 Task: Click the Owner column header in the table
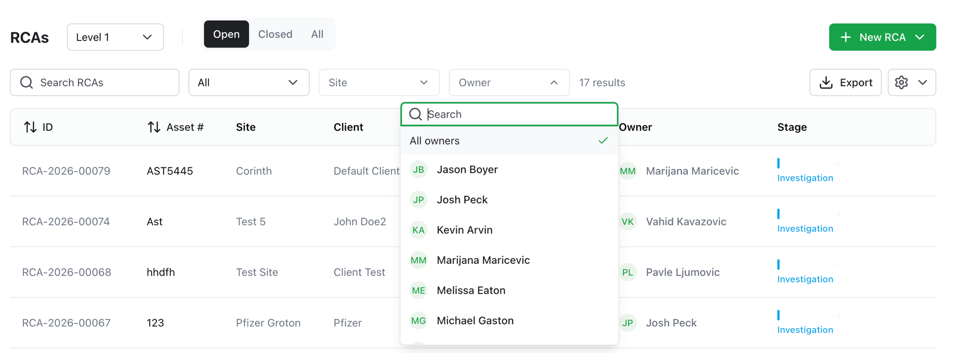click(x=635, y=127)
